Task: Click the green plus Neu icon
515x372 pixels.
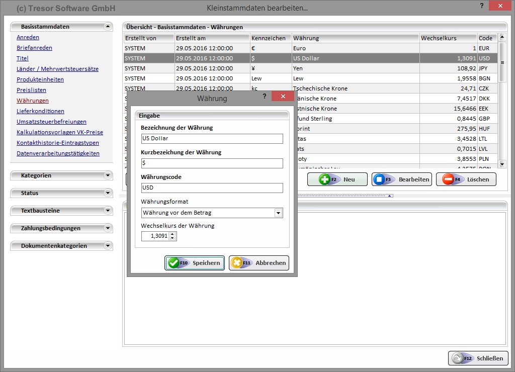Action: [x=325, y=179]
